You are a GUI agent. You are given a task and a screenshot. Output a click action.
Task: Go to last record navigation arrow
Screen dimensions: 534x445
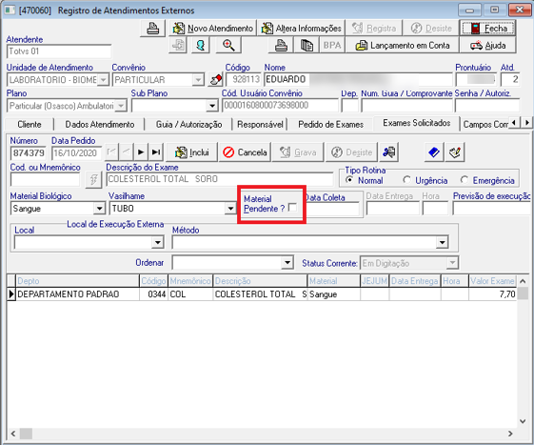[x=156, y=152]
